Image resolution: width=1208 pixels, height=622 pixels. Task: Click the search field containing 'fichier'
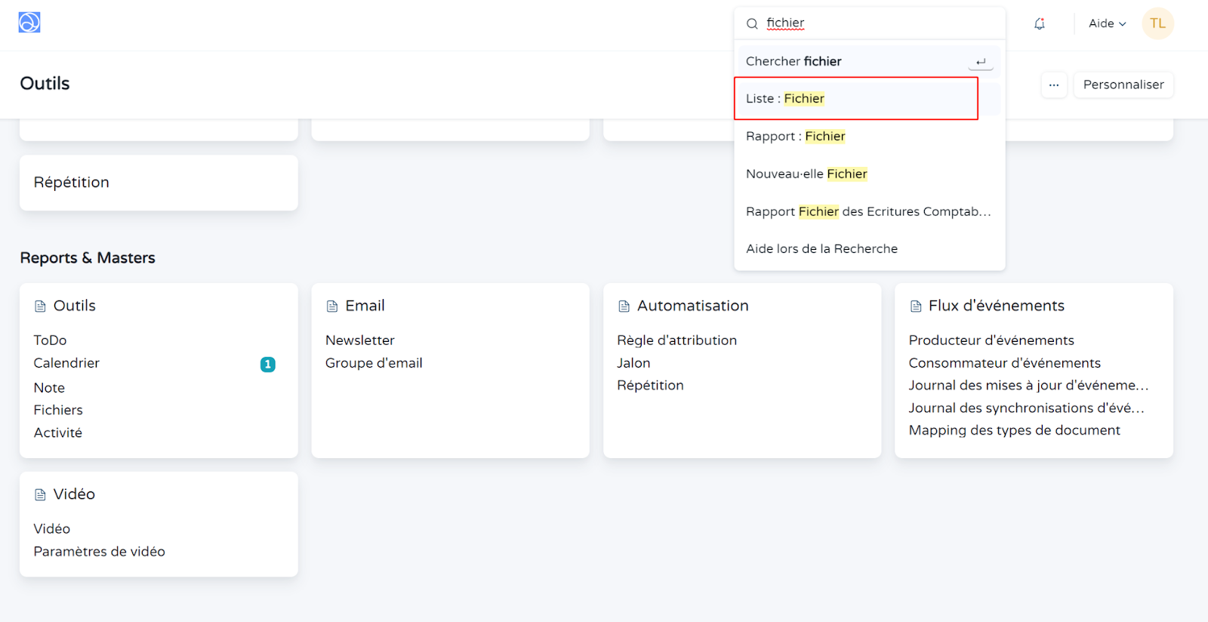point(876,23)
